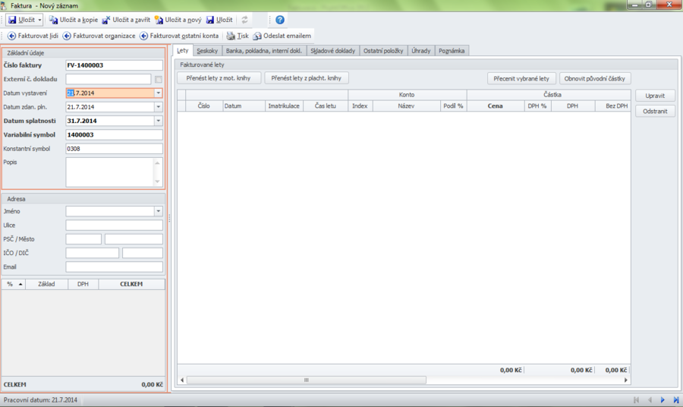Viewport: 683px width, 407px height.
Task: Expand the Jméno combo box
Action: [158, 211]
